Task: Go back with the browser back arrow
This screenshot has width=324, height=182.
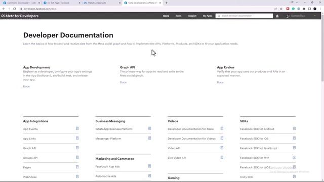Action: pos(4,9)
